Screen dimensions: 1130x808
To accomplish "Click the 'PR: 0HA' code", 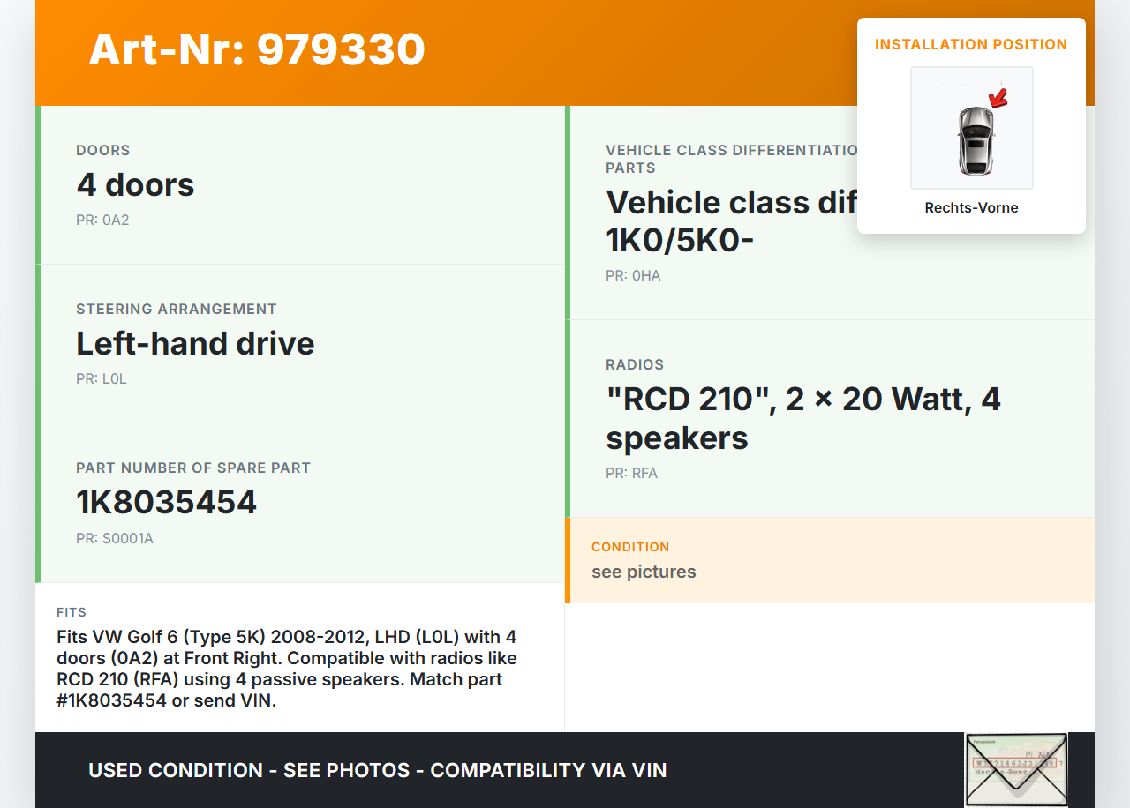I will [633, 275].
